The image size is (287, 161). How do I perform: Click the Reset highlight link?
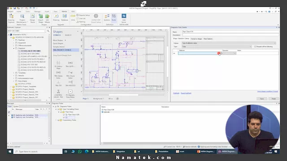click(x=186, y=93)
